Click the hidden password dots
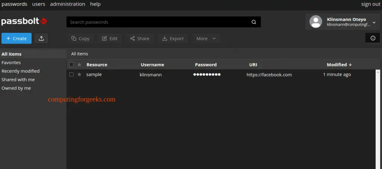 [x=207, y=75]
